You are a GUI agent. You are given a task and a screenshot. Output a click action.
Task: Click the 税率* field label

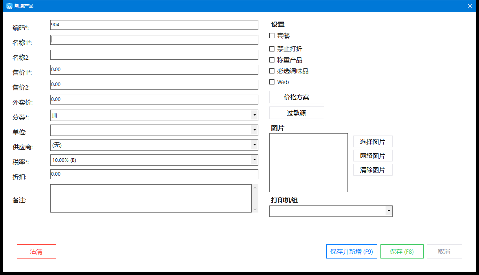coord(20,162)
